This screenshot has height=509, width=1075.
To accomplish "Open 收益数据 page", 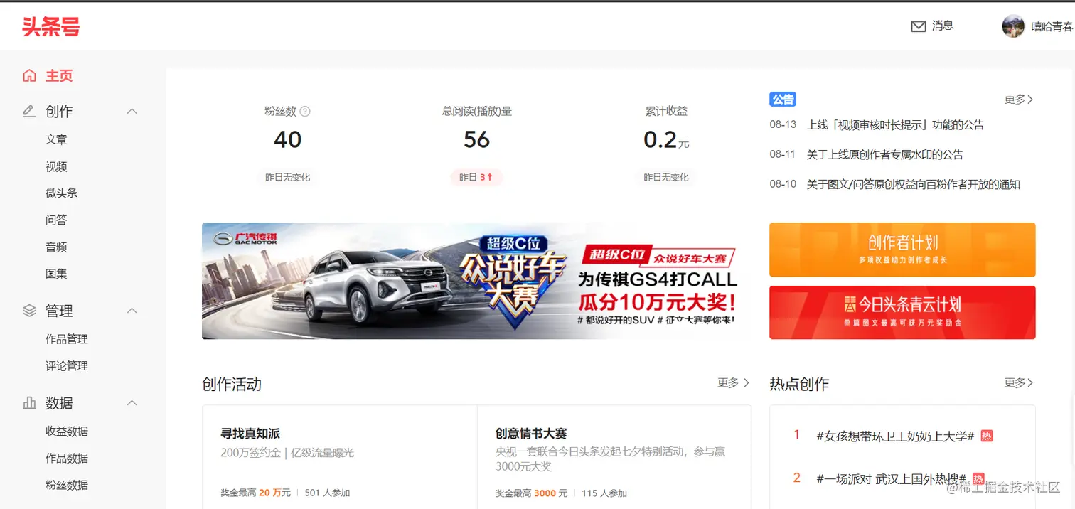I will (67, 432).
